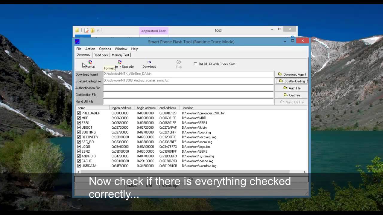Uncheck the CACHE partition checkbox
Screen dimensions: 383x215
point(79,161)
